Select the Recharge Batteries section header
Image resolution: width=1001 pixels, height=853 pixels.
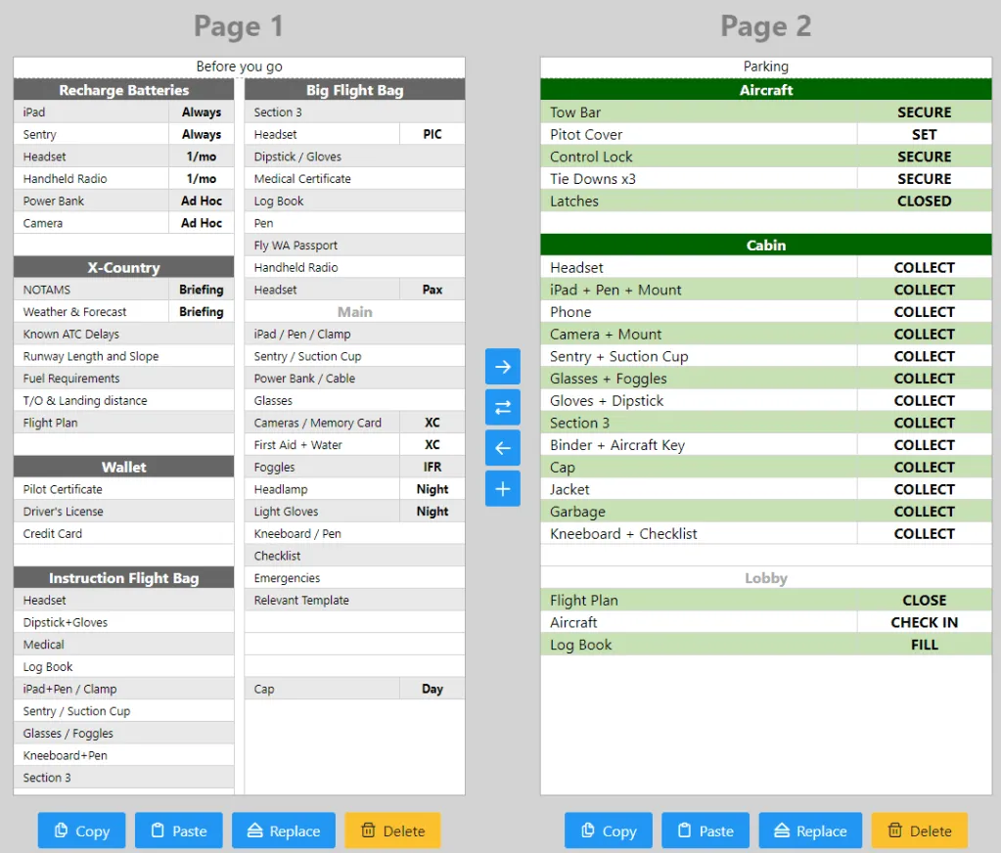(123, 90)
